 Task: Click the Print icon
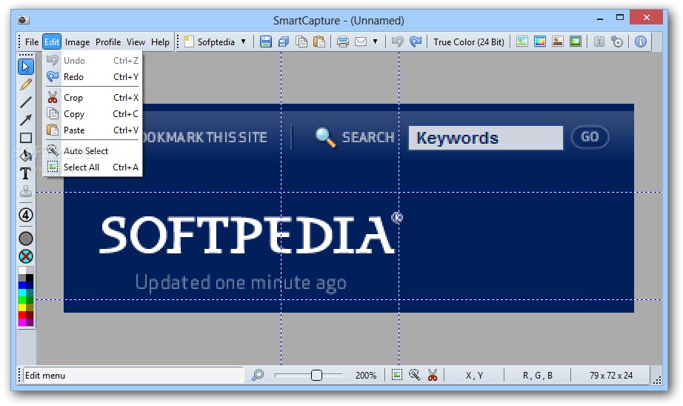343,41
